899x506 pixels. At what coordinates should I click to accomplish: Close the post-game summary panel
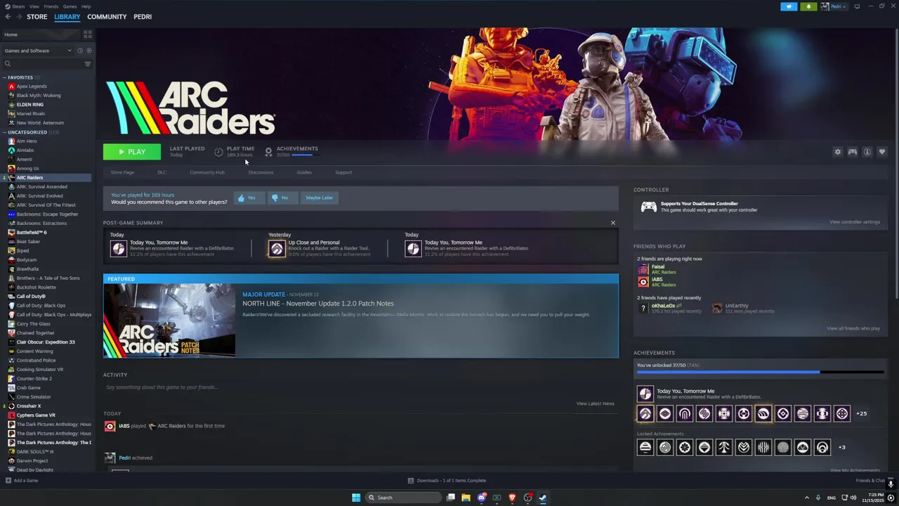point(612,223)
